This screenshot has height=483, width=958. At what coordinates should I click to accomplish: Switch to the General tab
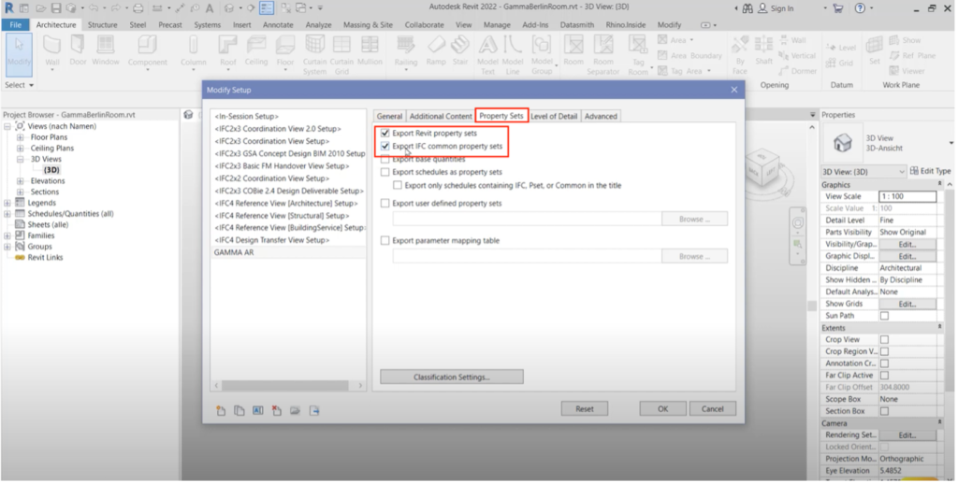[x=389, y=116]
